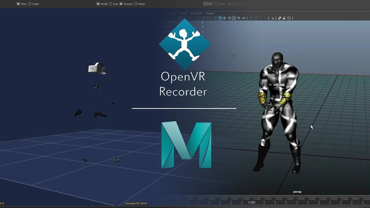Uncheck the Texture checkbox
This screenshot has height=208, width=370.
pyautogui.click(x=121, y=4)
